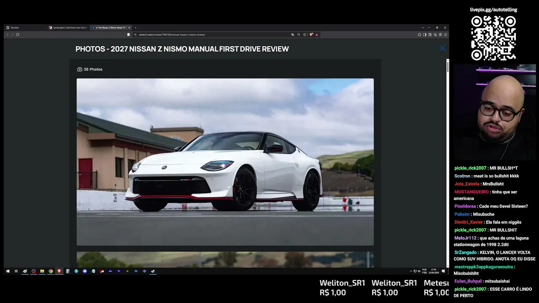Open the translate page icon
This screenshot has width=539, height=303.
point(293,35)
